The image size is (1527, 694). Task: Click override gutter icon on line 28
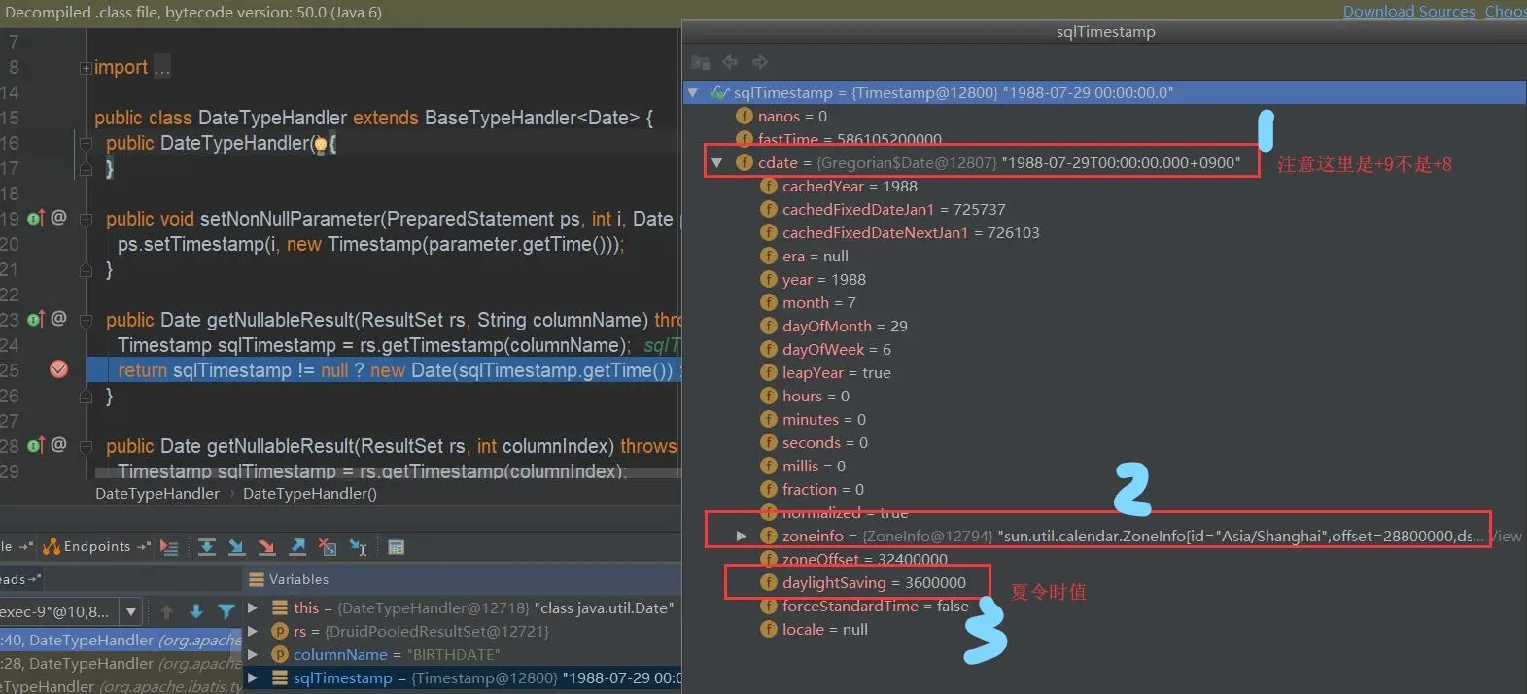[36, 445]
